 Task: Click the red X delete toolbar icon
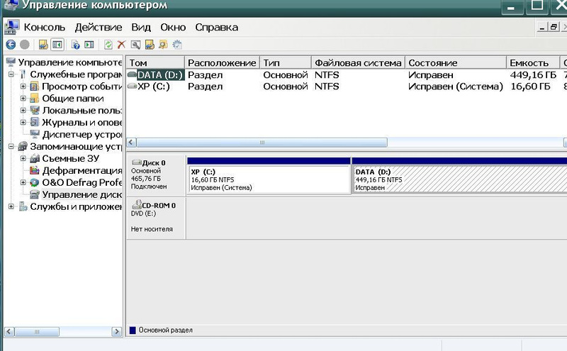(121, 44)
